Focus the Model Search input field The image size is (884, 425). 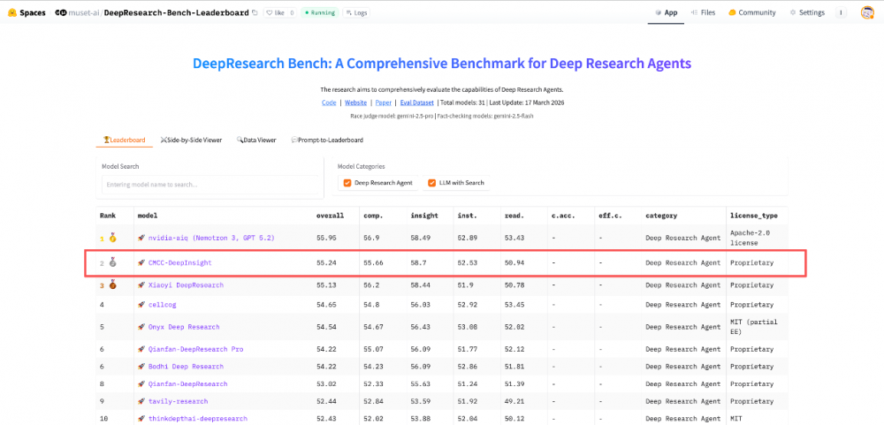[210, 184]
